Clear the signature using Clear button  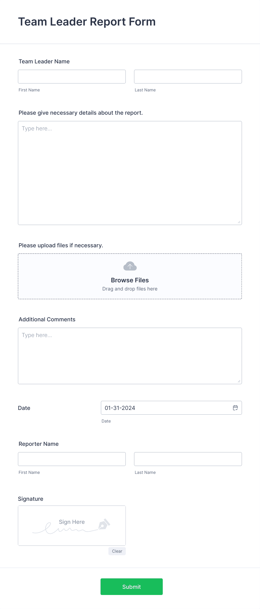pos(117,551)
